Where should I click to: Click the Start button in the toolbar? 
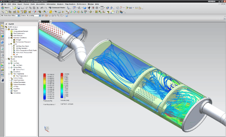pyautogui.click(x=4, y=8)
